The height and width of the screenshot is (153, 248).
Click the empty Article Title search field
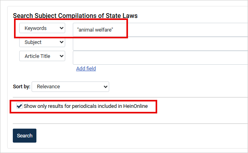160,58
